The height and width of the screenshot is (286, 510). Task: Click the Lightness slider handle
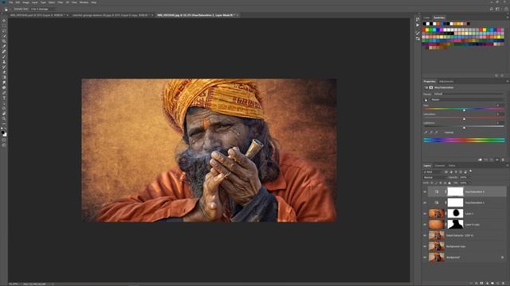coord(464,128)
